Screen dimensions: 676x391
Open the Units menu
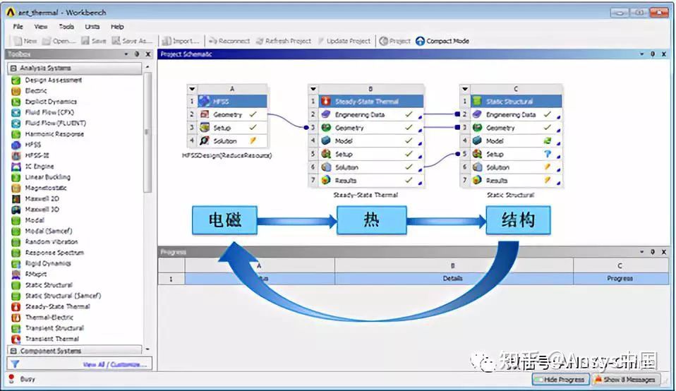click(x=92, y=26)
